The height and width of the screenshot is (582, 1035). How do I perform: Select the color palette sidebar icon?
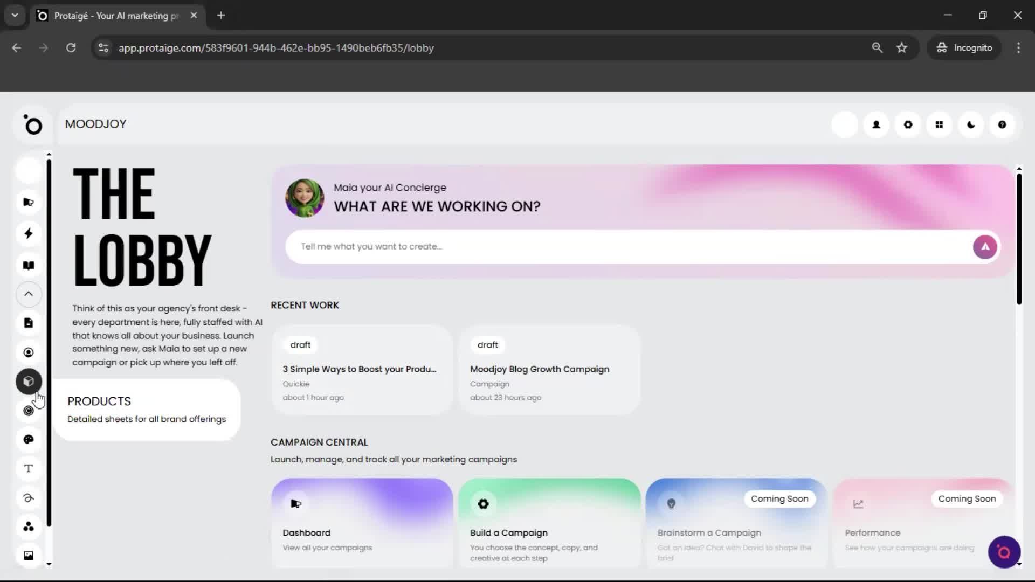29,439
